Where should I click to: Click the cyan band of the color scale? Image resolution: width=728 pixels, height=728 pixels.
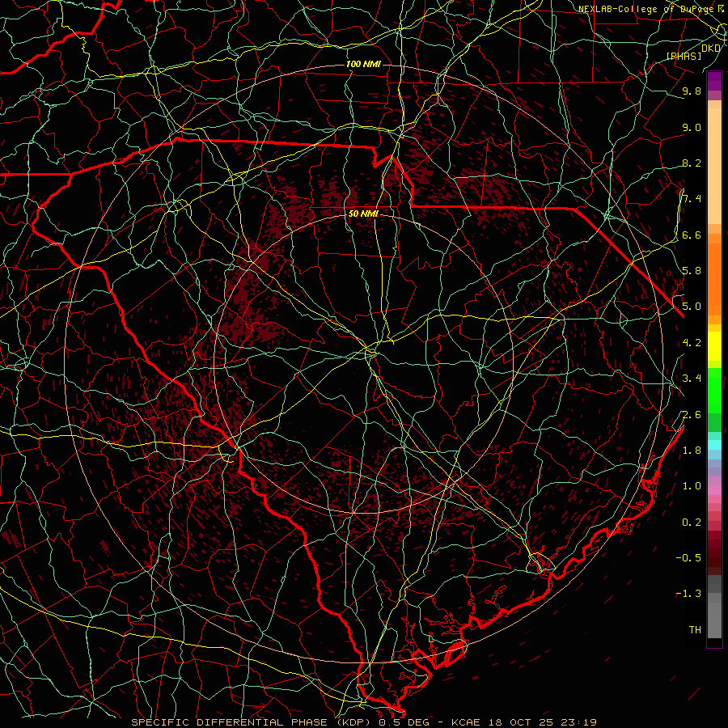[714, 445]
